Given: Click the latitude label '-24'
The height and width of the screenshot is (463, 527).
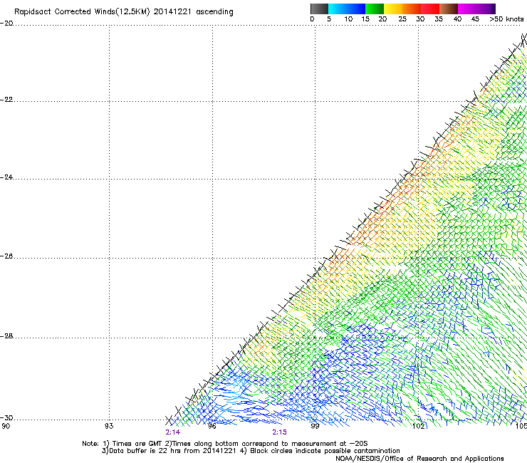Looking at the screenshot, I should click(x=6, y=177).
